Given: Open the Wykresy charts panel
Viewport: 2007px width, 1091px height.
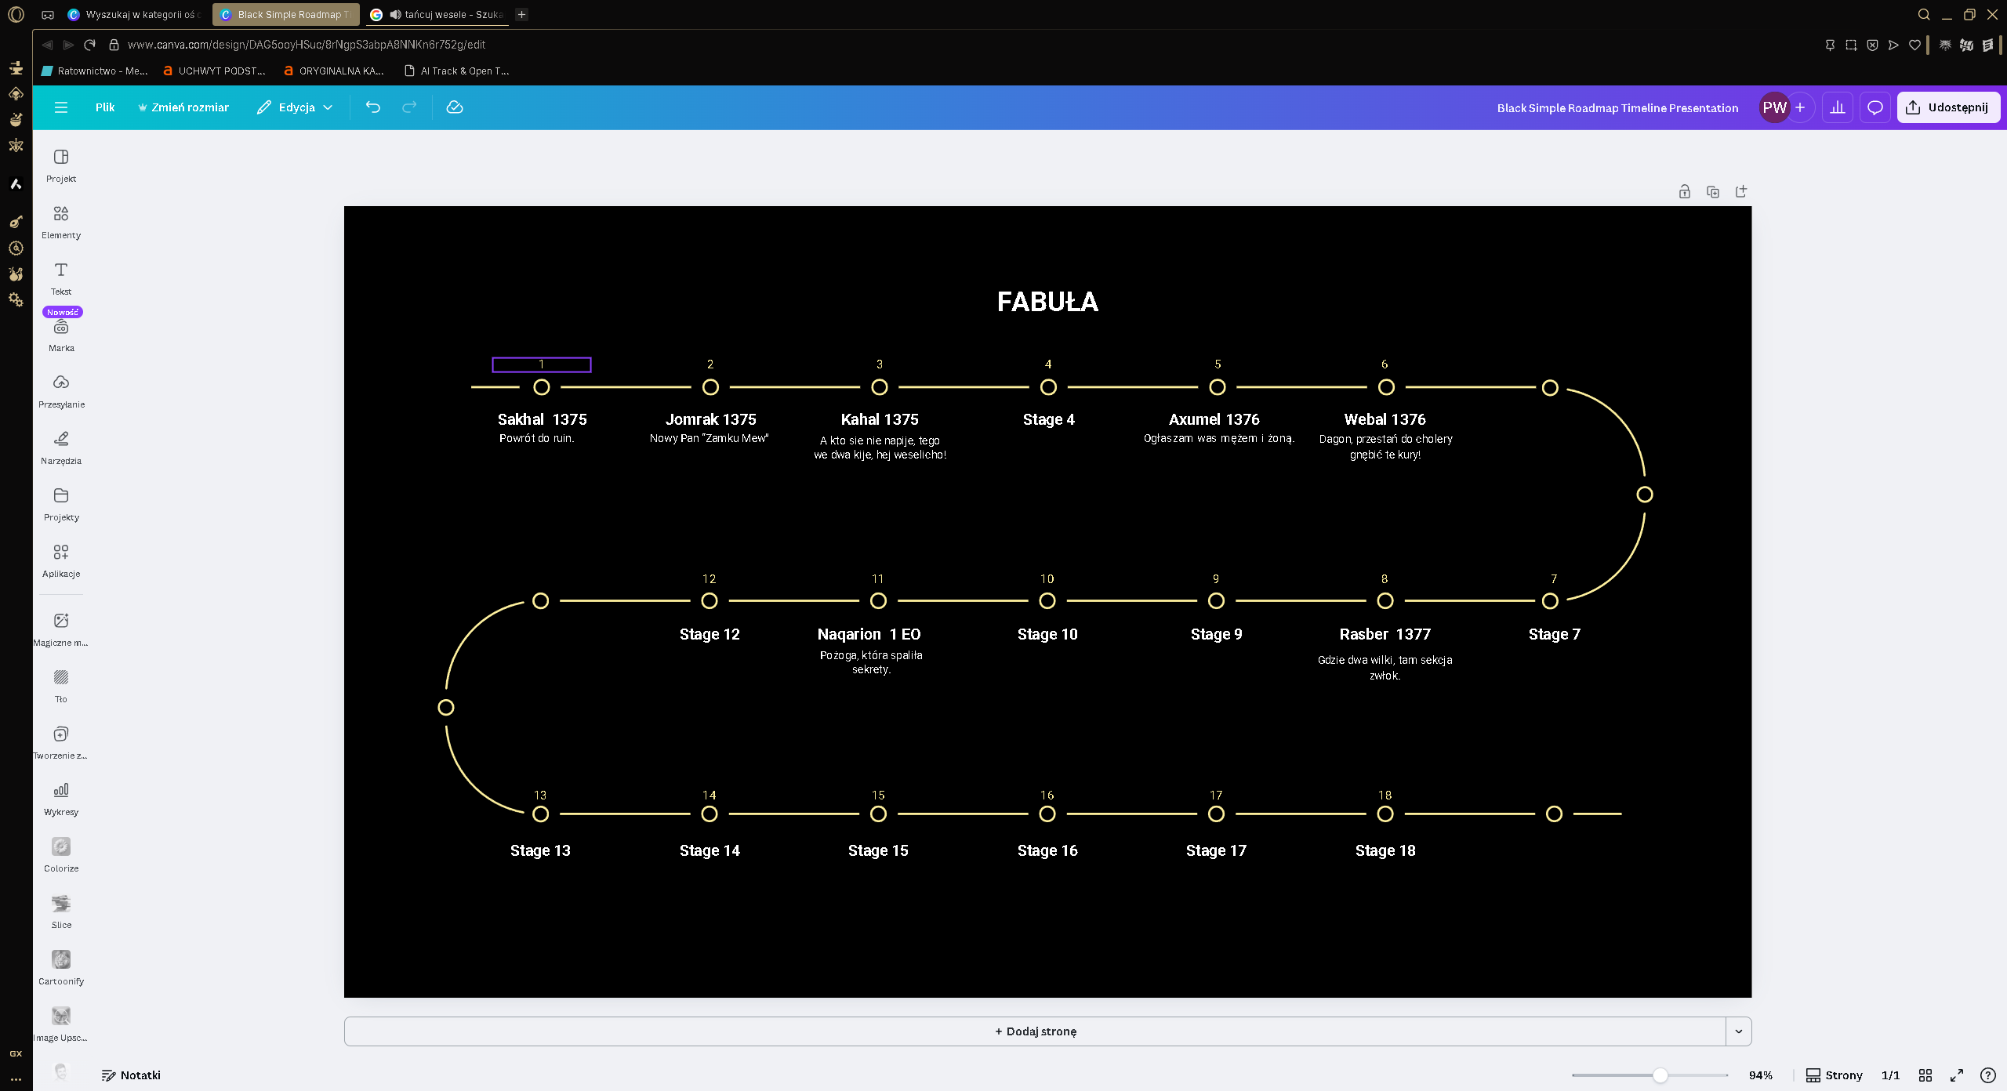Looking at the screenshot, I should 61,799.
